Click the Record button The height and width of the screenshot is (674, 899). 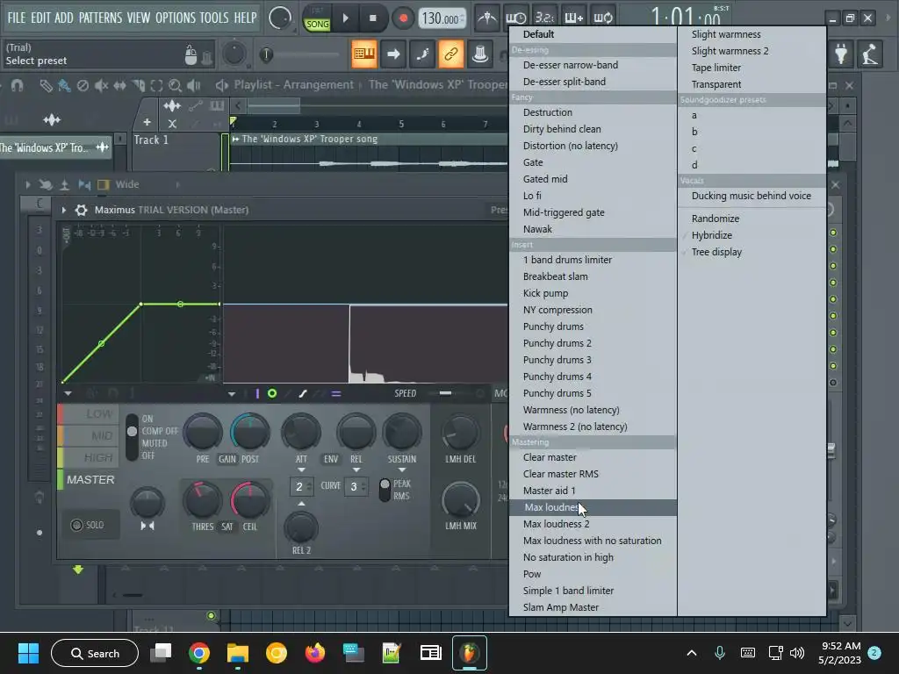pos(403,18)
